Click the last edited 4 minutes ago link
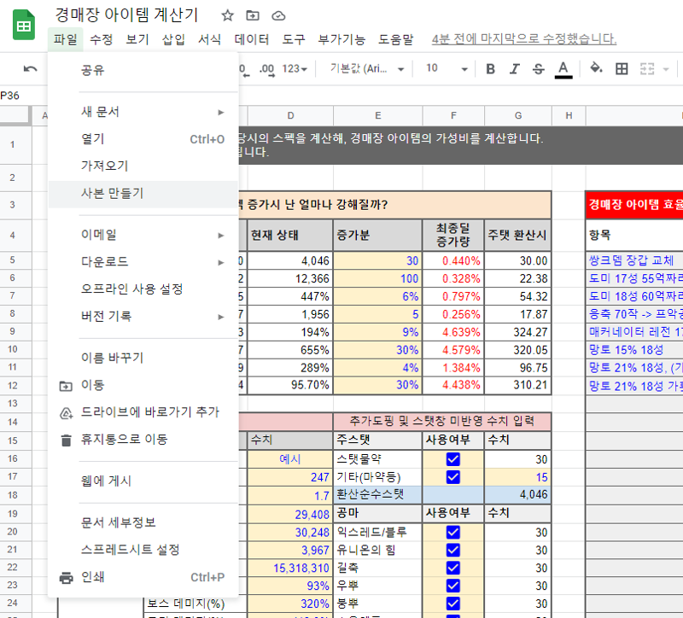 point(523,39)
